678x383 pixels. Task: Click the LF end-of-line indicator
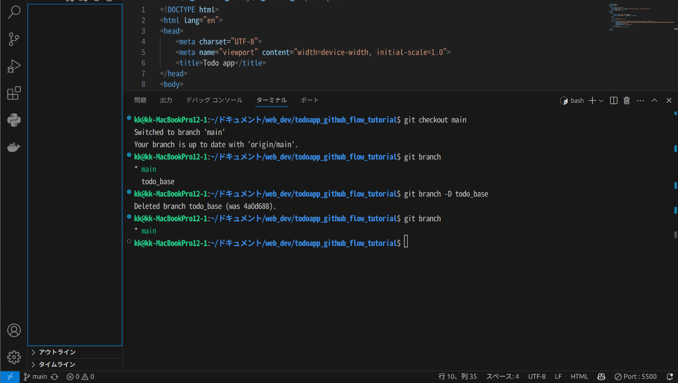[x=558, y=377]
